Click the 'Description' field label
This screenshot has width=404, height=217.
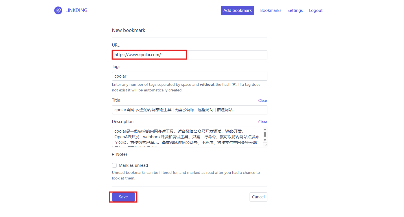[123, 122]
